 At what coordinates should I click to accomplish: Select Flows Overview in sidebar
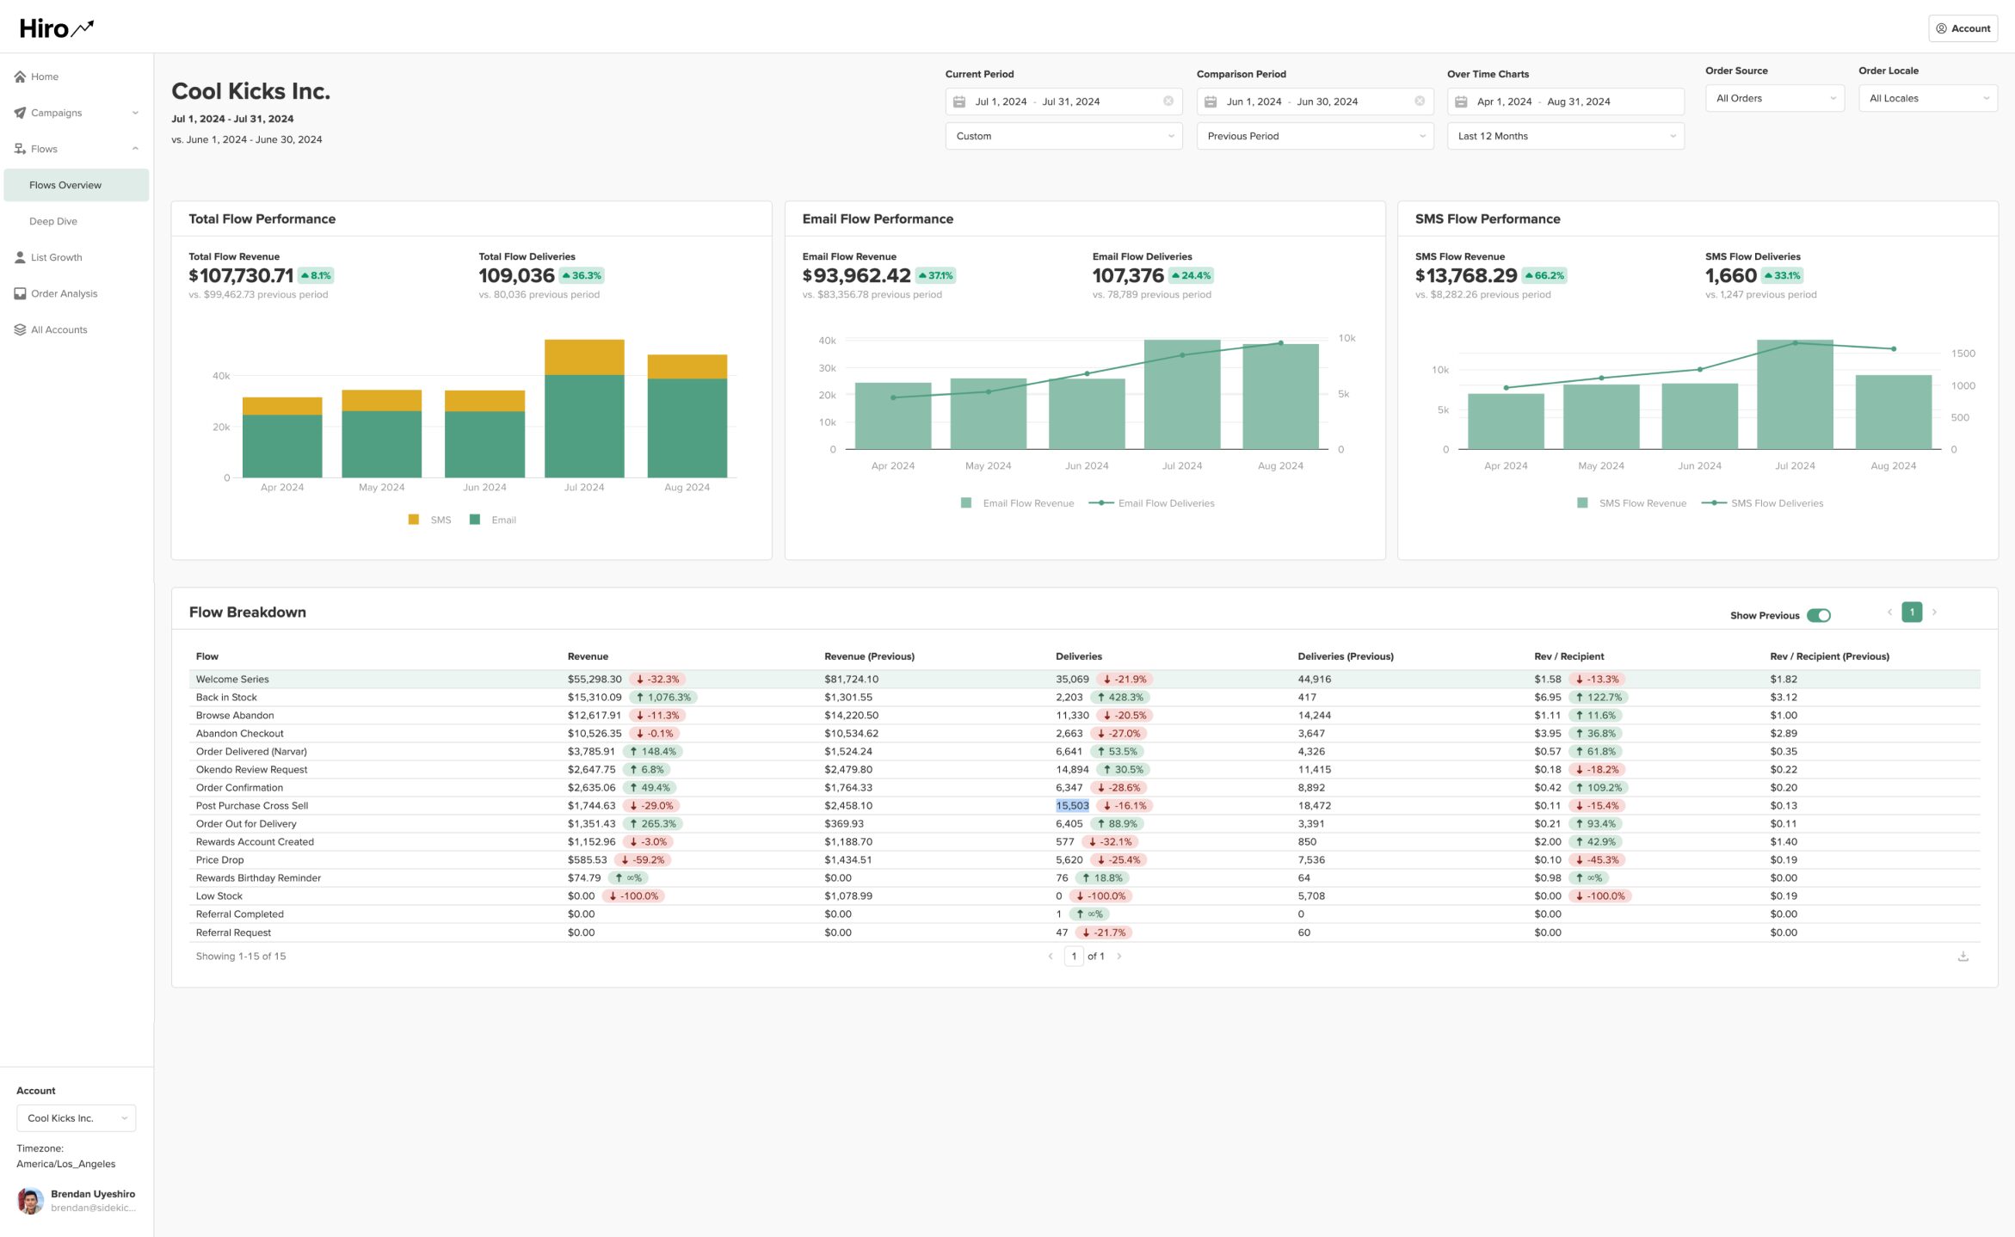pos(65,185)
